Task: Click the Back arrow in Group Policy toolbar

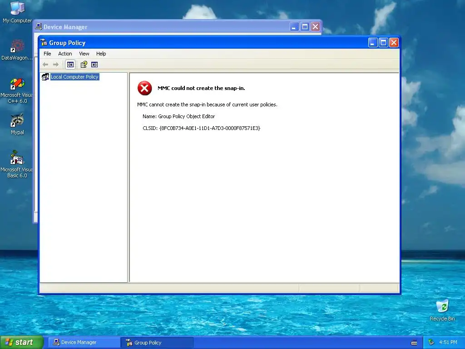Action: pos(45,65)
